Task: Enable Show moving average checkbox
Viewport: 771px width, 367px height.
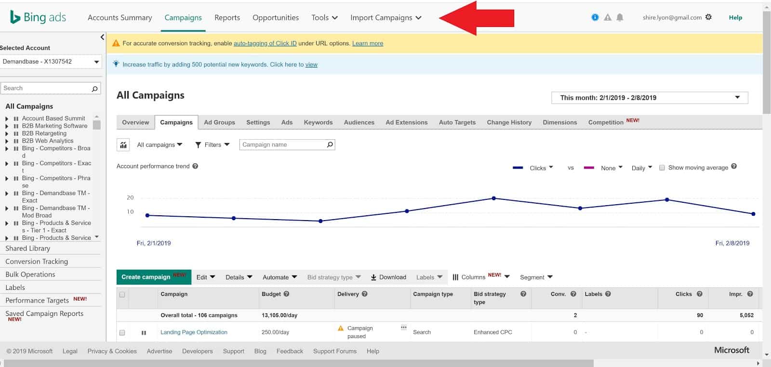Action: click(662, 168)
